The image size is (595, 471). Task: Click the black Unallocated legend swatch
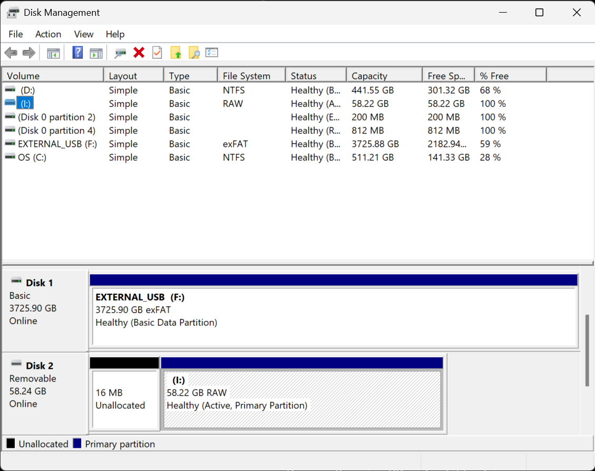(x=11, y=443)
